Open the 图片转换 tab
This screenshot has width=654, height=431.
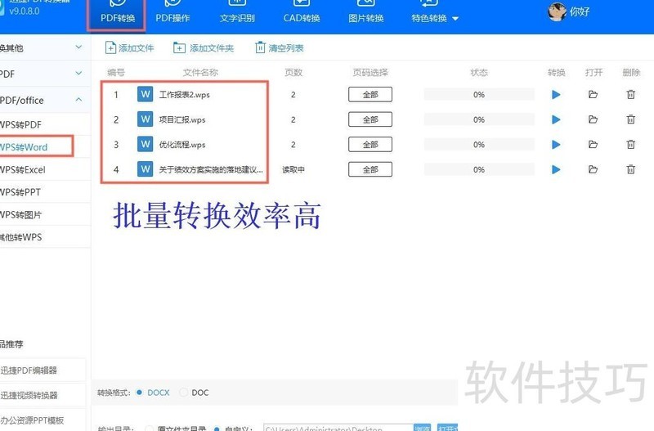point(365,13)
